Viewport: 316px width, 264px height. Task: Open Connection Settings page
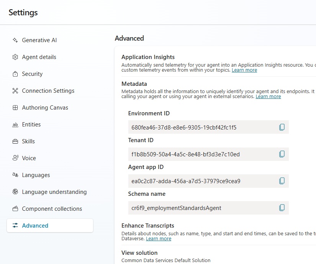[x=48, y=91]
